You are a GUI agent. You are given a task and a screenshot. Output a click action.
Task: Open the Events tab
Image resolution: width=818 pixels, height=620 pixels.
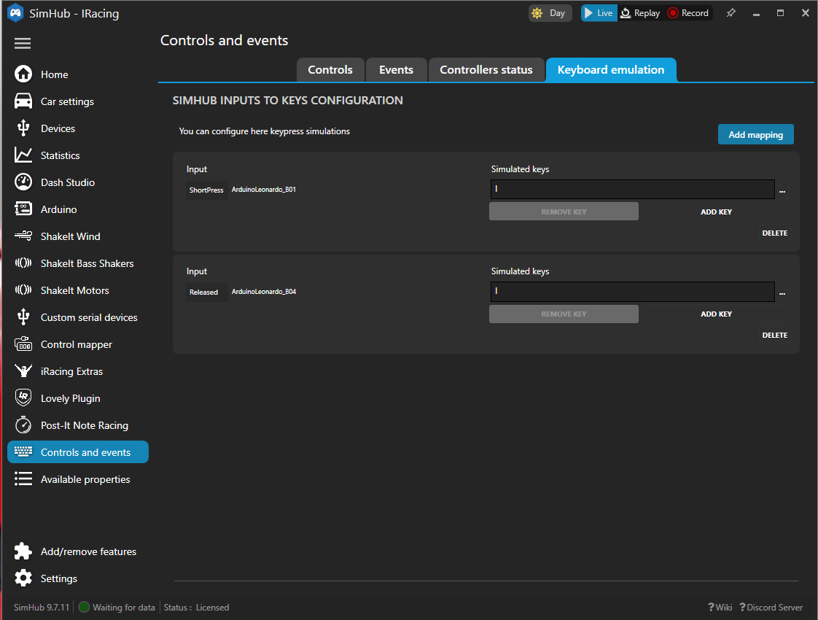tap(396, 70)
